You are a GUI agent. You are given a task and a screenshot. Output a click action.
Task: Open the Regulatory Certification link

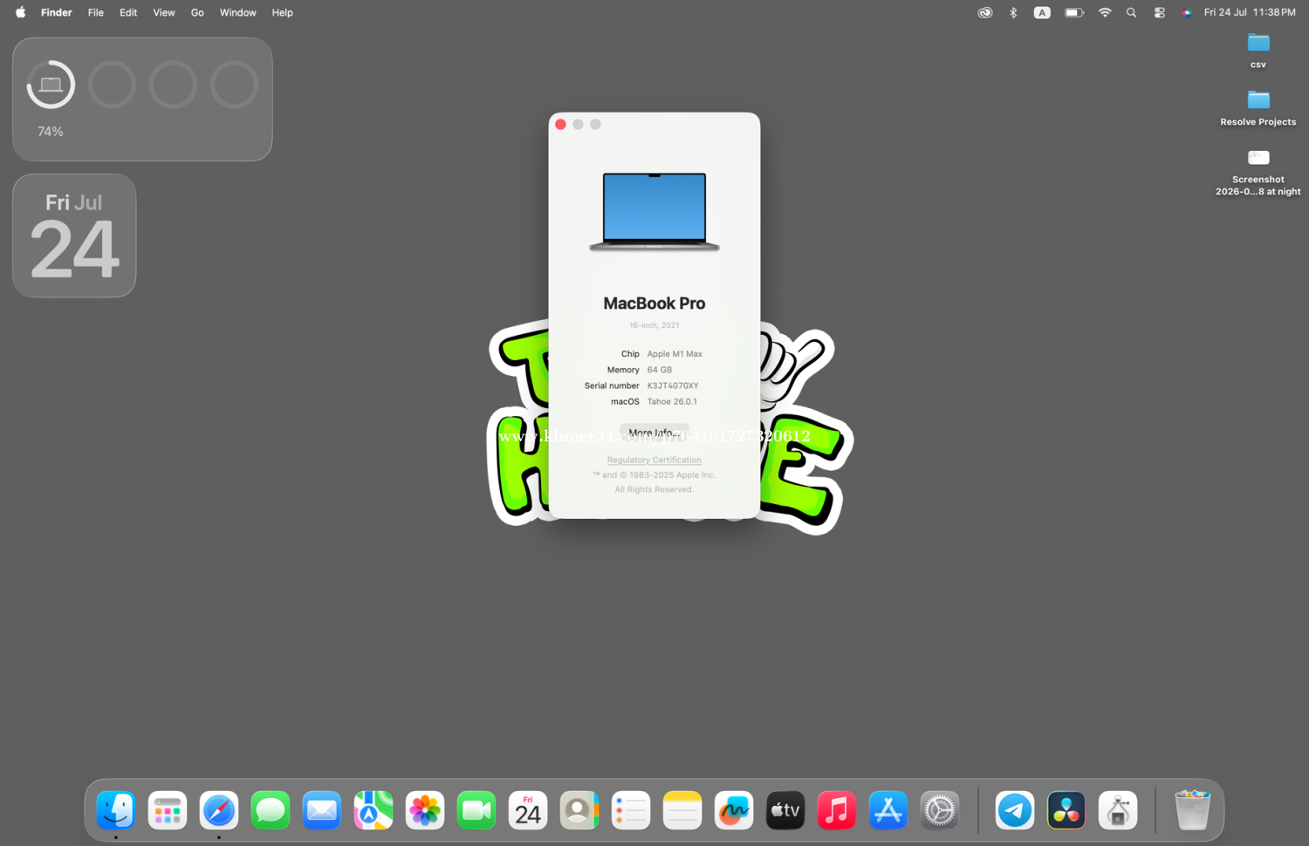(654, 460)
